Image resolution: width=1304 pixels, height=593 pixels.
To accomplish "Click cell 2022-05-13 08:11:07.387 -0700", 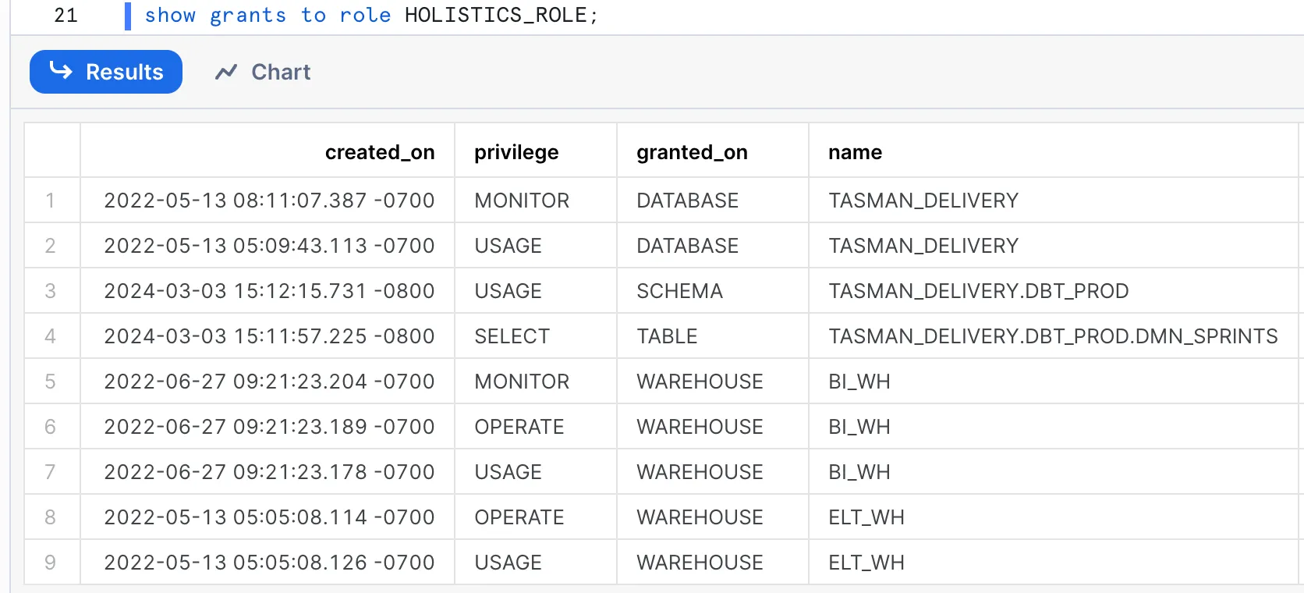I will pos(269,201).
